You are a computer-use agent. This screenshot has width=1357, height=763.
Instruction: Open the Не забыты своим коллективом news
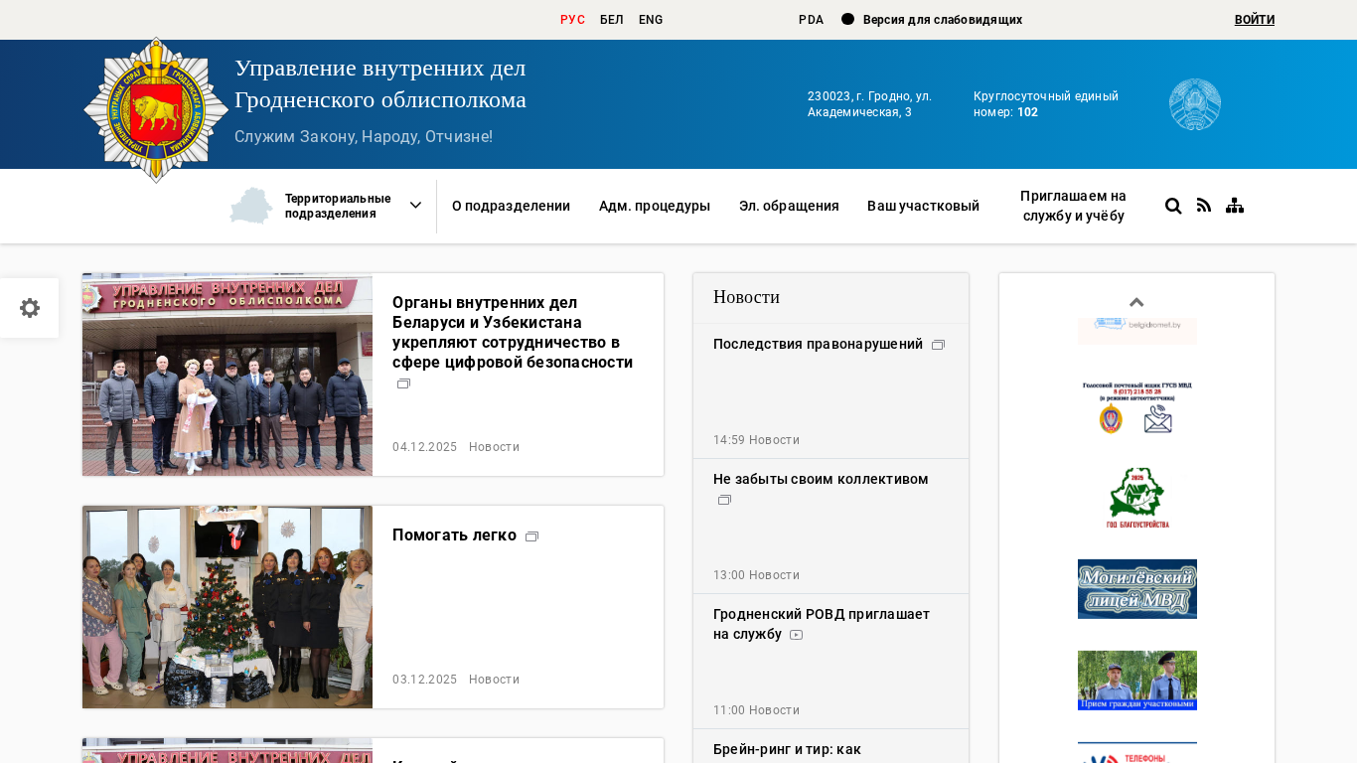(821, 479)
